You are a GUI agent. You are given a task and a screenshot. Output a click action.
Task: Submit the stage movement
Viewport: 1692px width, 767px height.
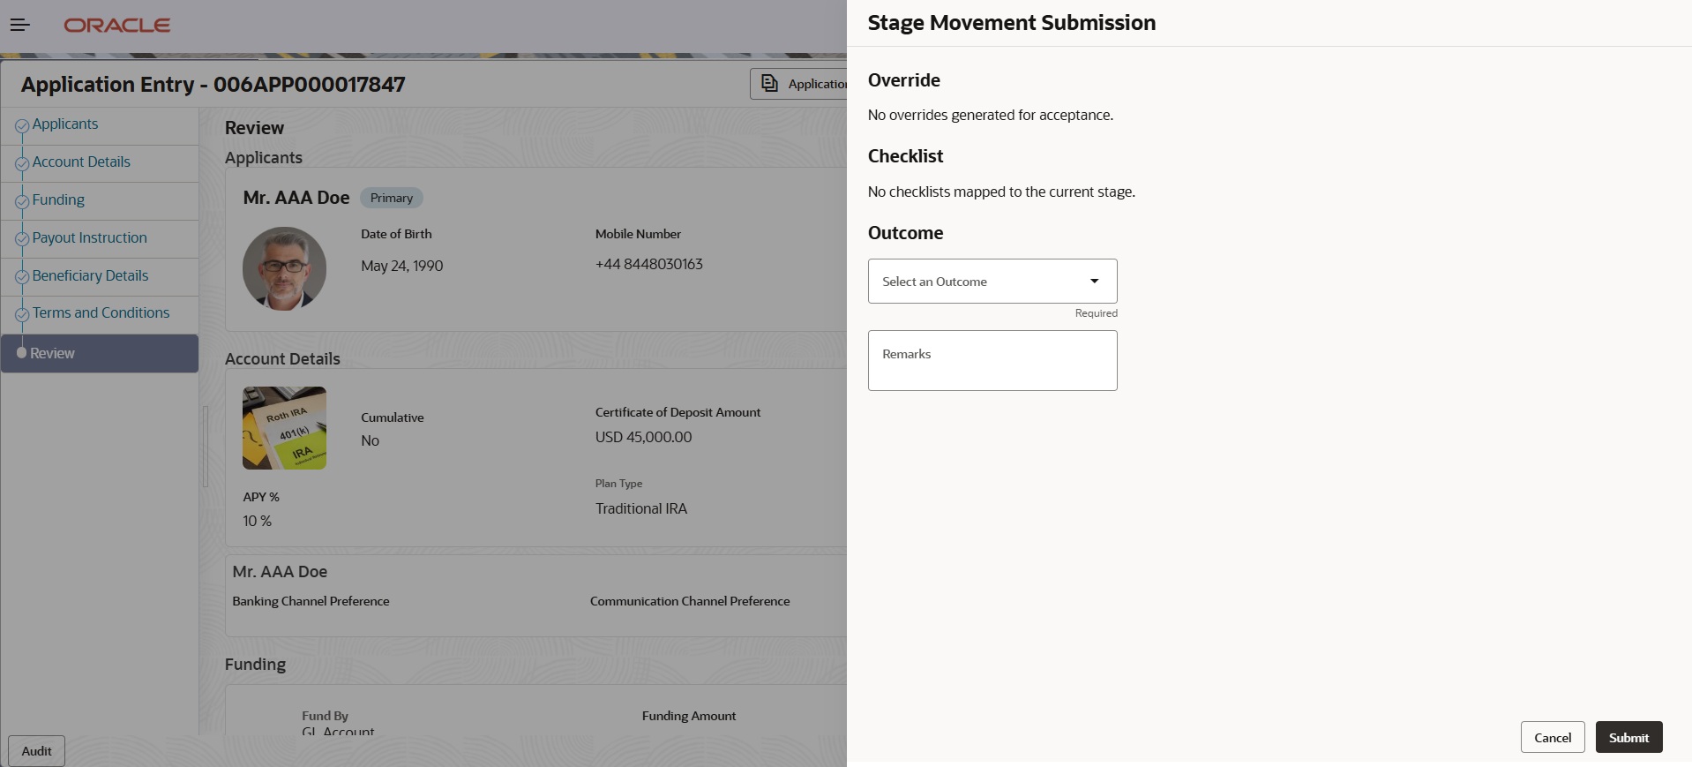click(1628, 738)
